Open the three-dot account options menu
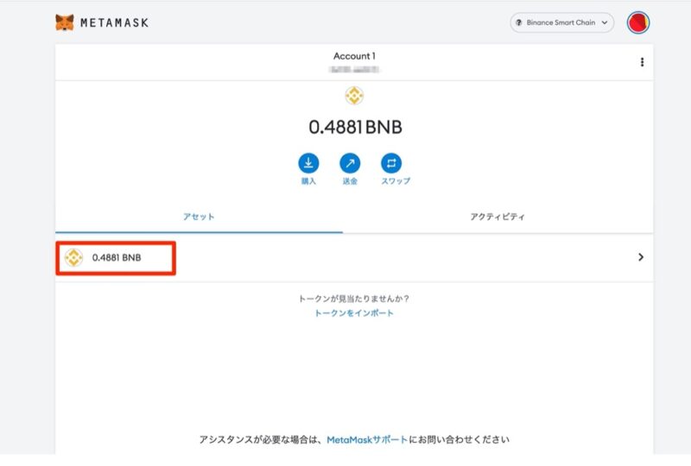Viewport: 691px width, 466px height. [x=642, y=62]
